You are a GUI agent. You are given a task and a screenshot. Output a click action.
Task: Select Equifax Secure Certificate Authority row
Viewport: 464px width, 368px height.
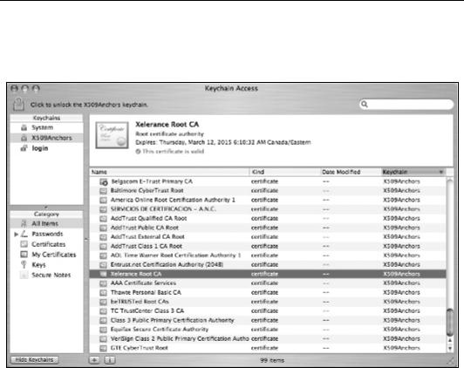(x=268, y=330)
